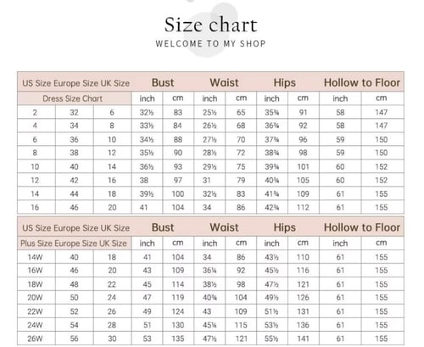Click the Size chart title
The width and height of the screenshot is (424, 347).
click(x=210, y=25)
